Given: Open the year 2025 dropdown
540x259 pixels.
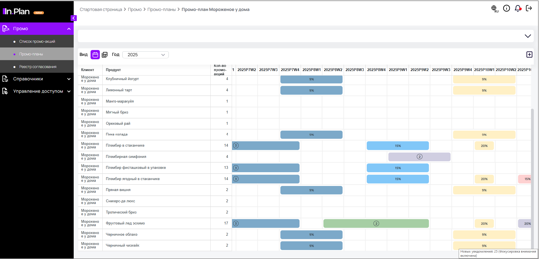Looking at the screenshot, I should [145, 55].
